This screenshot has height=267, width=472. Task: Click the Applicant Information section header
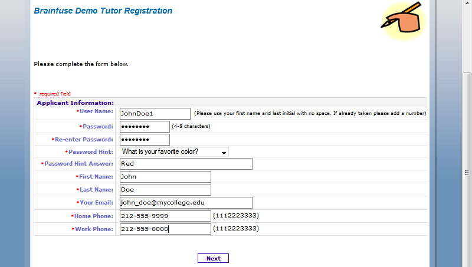click(75, 103)
